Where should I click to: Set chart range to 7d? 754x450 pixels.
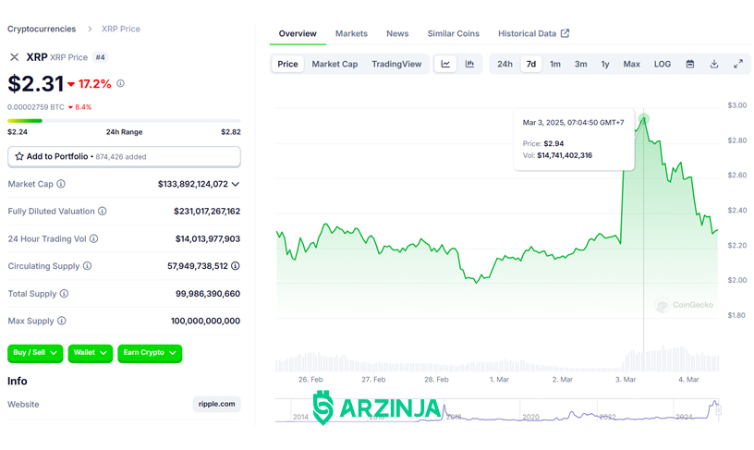(x=531, y=64)
